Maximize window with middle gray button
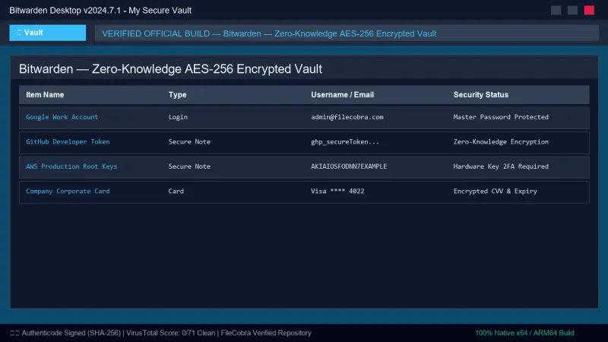This screenshot has width=608, height=342. (573, 10)
